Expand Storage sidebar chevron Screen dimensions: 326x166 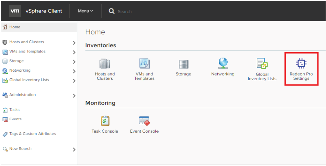pyautogui.click(x=74, y=62)
